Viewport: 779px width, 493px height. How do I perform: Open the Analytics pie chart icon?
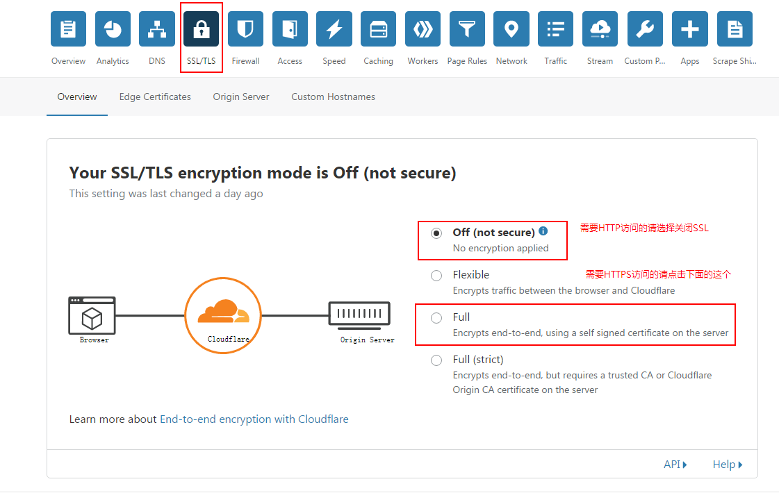click(113, 28)
